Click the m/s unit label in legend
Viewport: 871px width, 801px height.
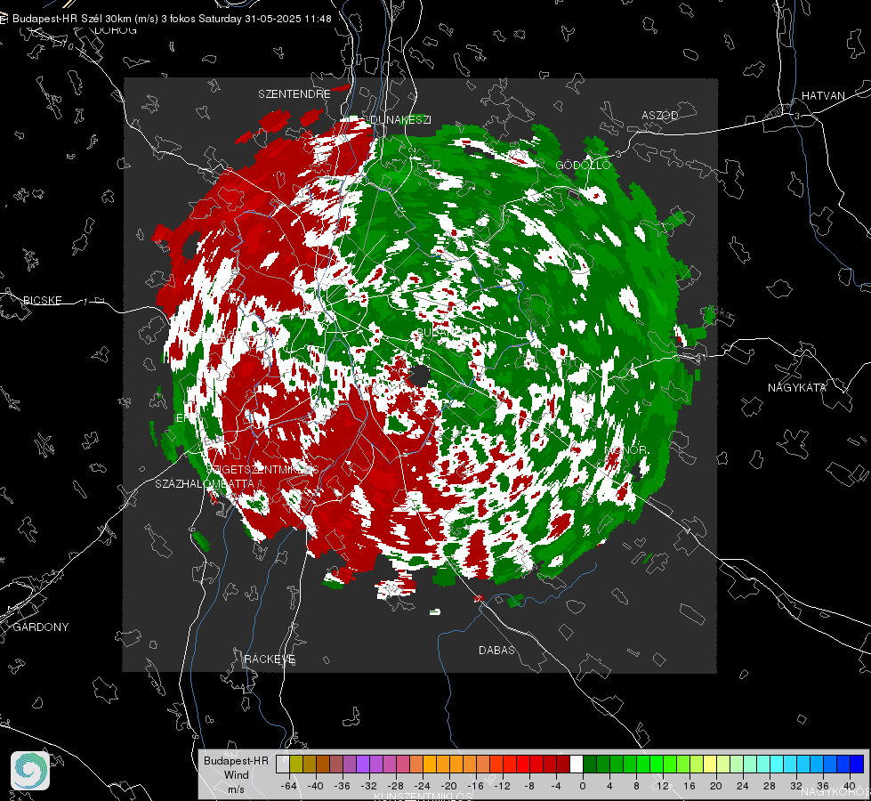coord(236,789)
